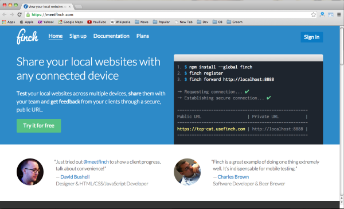
Task: Open a new browser tab
Action: pos(79,7)
